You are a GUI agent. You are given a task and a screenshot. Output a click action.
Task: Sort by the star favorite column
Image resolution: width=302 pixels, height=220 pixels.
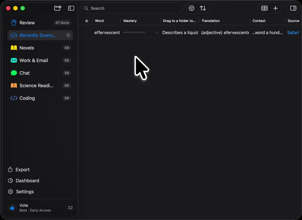tap(87, 21)
